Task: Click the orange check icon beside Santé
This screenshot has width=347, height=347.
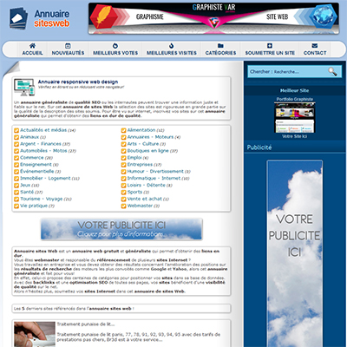Action: pyautogui.click(x=16, y=193)
